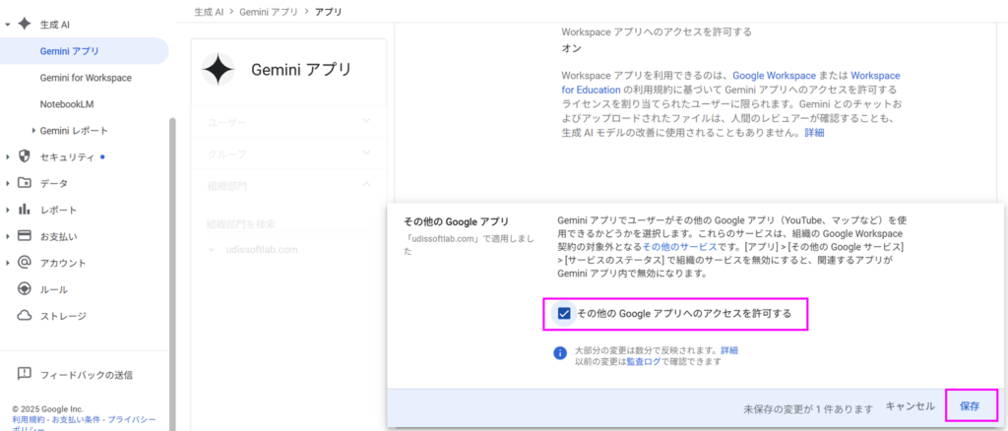Click the キャンセル button
The width and height of the screenshot is (1008, 431).
pos(910,406)
